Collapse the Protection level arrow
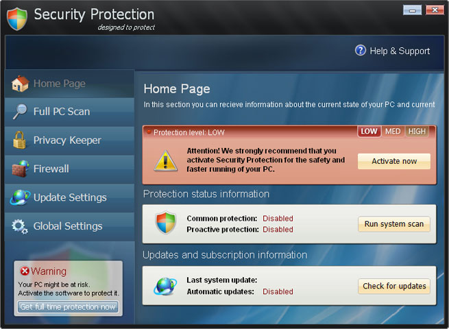Viewport: 449px width, 329px height. pyautogui.click(x=149, y=132)
